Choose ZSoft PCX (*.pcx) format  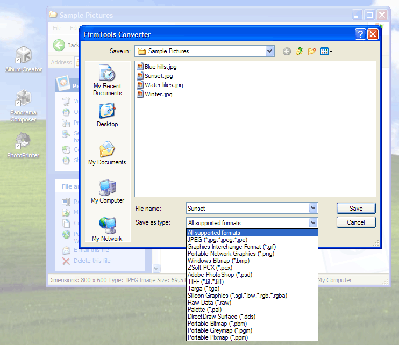click(252, 268)
